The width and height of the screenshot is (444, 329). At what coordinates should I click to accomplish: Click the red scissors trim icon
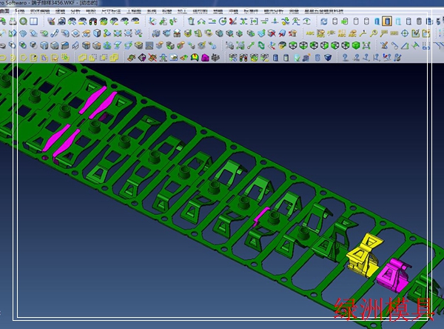233,21
